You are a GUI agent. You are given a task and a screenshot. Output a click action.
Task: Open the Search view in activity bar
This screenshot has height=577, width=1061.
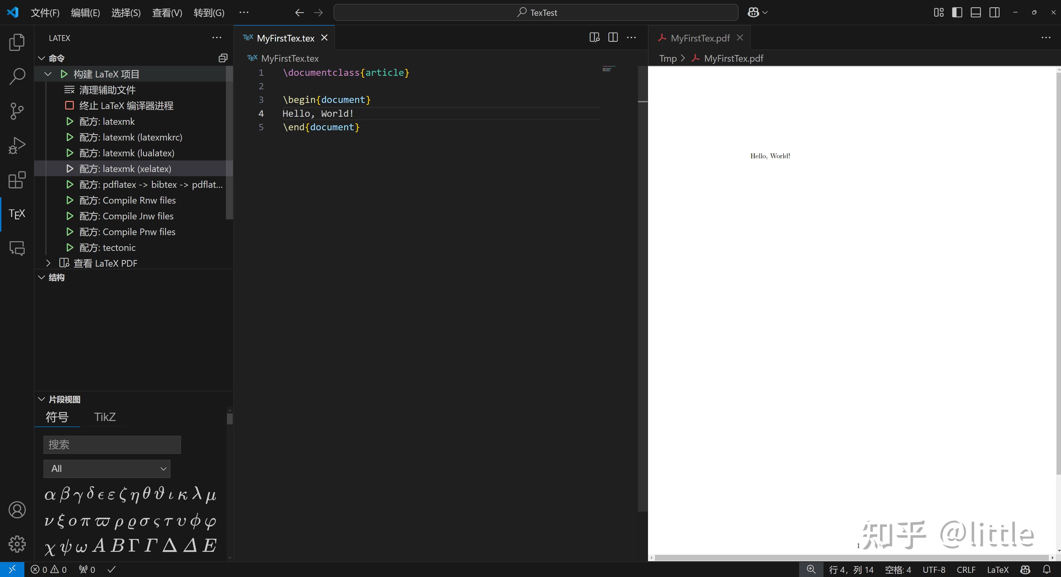[17, 77]
